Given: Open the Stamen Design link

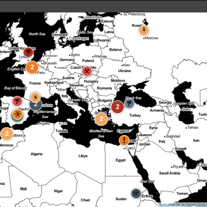Looking at the screenshot, I should (196, 204).
